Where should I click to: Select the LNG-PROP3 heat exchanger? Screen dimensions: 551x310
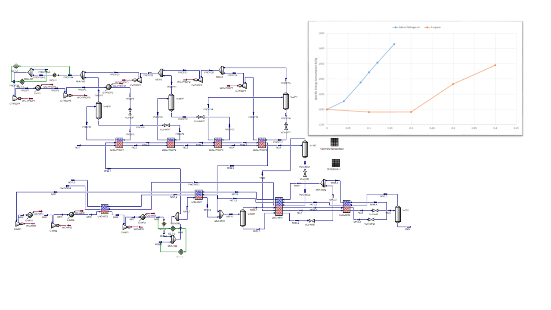tap(217, 143)
